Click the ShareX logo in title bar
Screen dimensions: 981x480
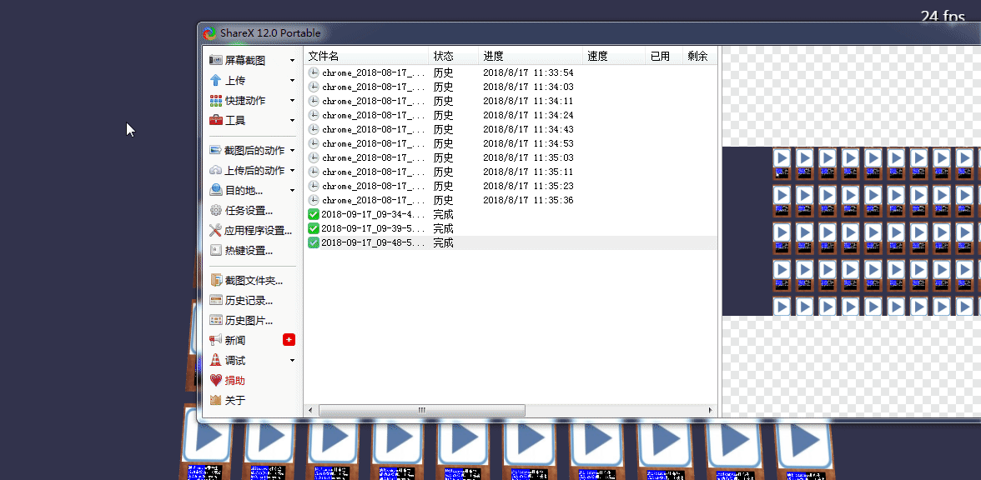coord(209,33)
